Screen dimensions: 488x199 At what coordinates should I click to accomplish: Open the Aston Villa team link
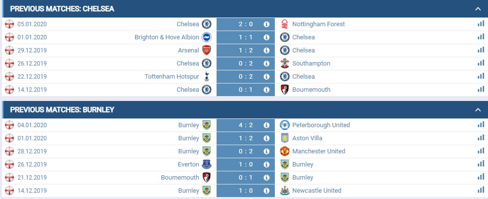point(307,138)
